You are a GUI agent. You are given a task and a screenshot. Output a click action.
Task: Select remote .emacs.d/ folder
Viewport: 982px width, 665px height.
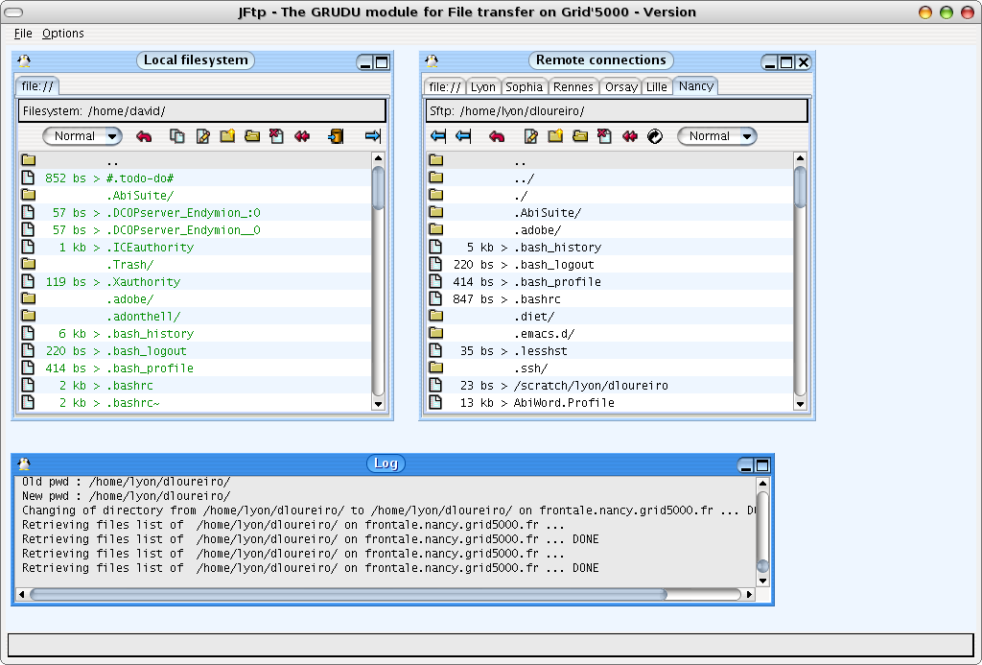[x=610, y=333]
